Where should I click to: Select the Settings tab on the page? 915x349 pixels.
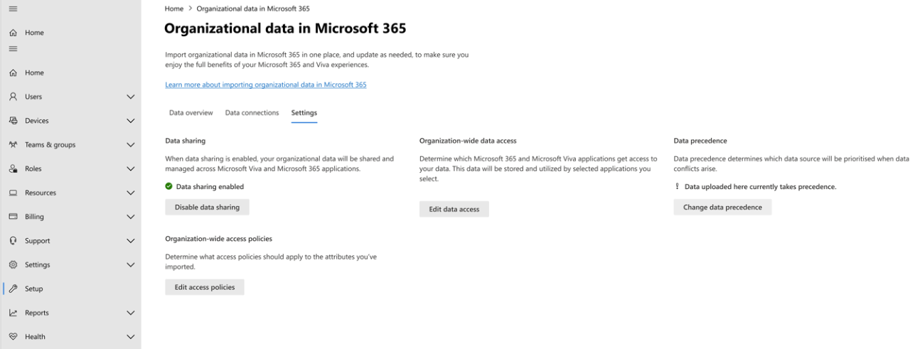pos(304,113)
